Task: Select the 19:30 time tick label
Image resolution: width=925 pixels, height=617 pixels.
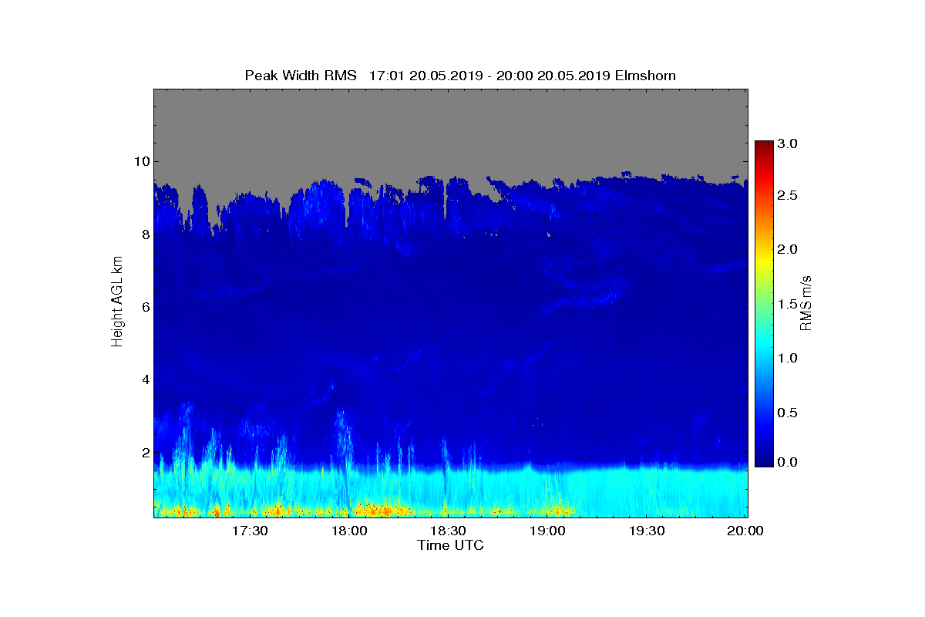Action: click(x=647, y=531)
